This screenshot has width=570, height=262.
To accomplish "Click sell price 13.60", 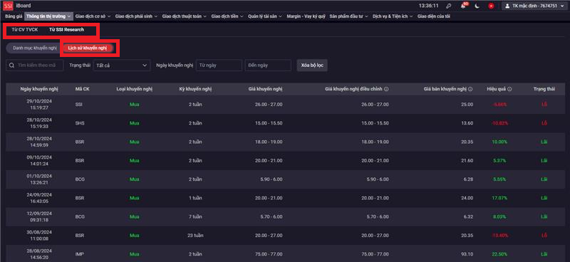I will coord(467,123).
